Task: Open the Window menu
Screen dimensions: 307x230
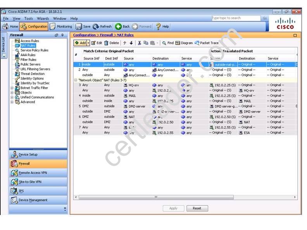Action: (60, 18)
